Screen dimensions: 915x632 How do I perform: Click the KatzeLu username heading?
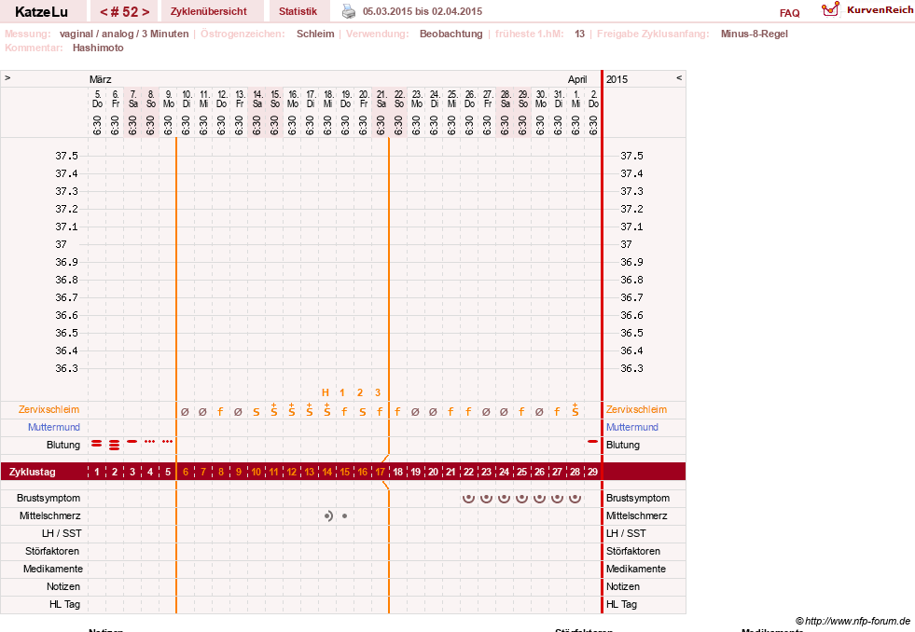(x=41, y=12)
